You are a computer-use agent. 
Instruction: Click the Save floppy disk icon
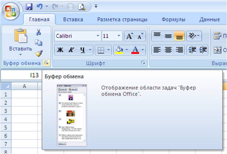pos(29,6)
